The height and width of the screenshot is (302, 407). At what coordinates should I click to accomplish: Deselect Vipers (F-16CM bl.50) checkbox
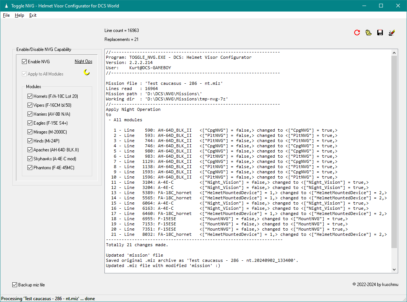click(x=30, y=105)
